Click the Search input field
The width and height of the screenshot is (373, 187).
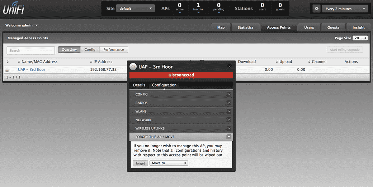(31, 50)
